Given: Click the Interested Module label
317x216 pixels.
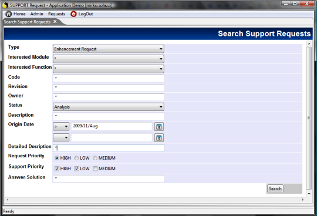Looking at the screenshot, I should pos(29,57).
